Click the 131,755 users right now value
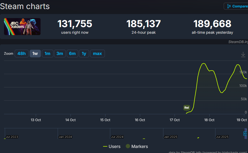This screenshot has width=248, height=153. (75, 24)
